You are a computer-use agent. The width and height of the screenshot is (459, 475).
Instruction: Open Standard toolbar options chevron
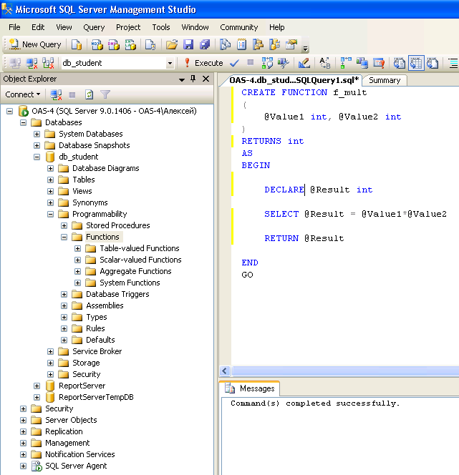point(305,48)
